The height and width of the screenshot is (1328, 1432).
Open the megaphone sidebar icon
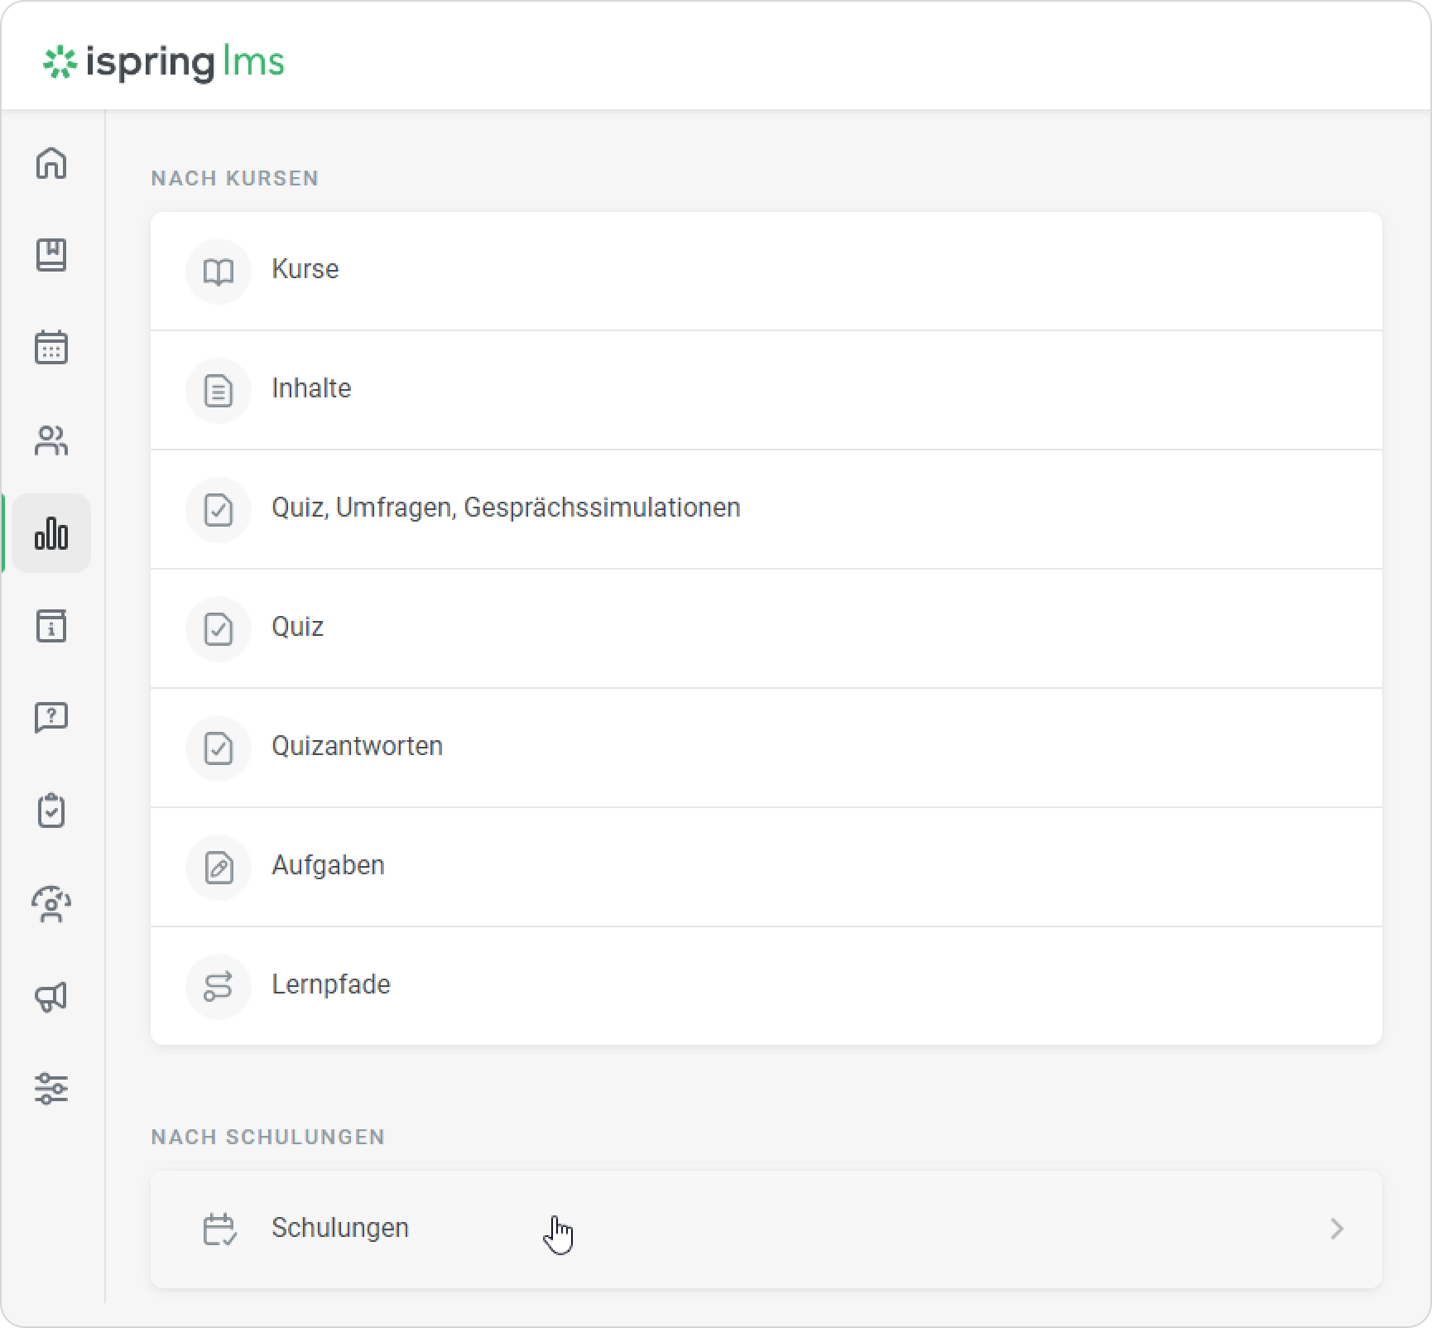pos(51,997)
